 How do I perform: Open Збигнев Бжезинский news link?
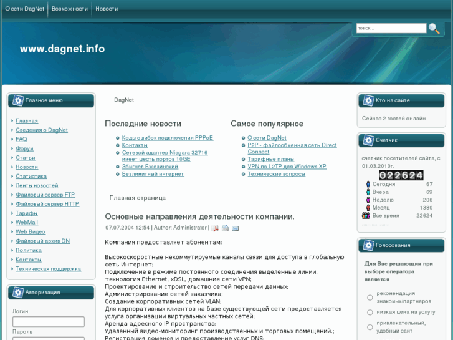coord(150,167)
